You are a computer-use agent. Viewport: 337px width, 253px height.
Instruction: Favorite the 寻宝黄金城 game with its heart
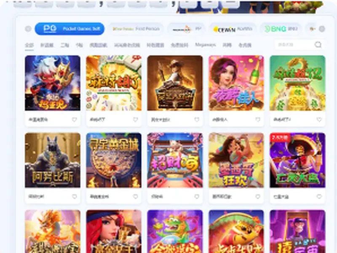pyautogui.click(x=135, y=196)
